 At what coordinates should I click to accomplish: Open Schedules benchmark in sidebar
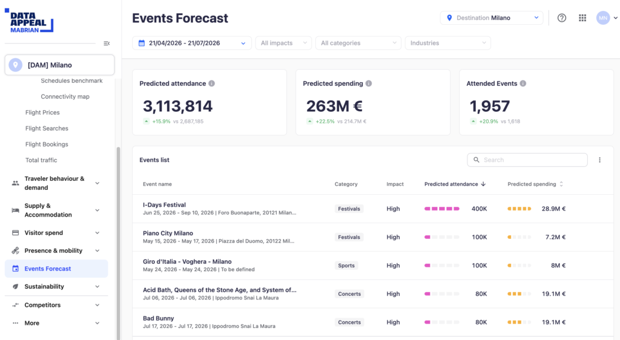pyautogui.click(x=71, y=80)
